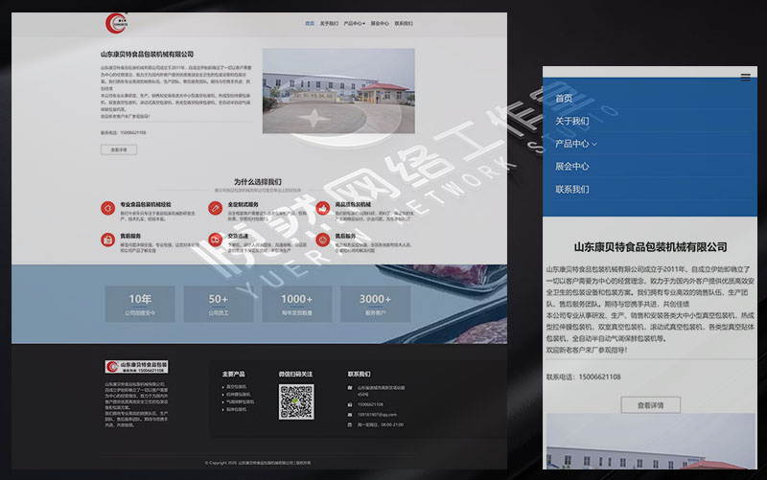Viewport: 767px width, 480px height.
Task: Click the desktop heading 山东康贝特食品包装机械有限公司
Action: pyautogui.click(x=148, y=55)
